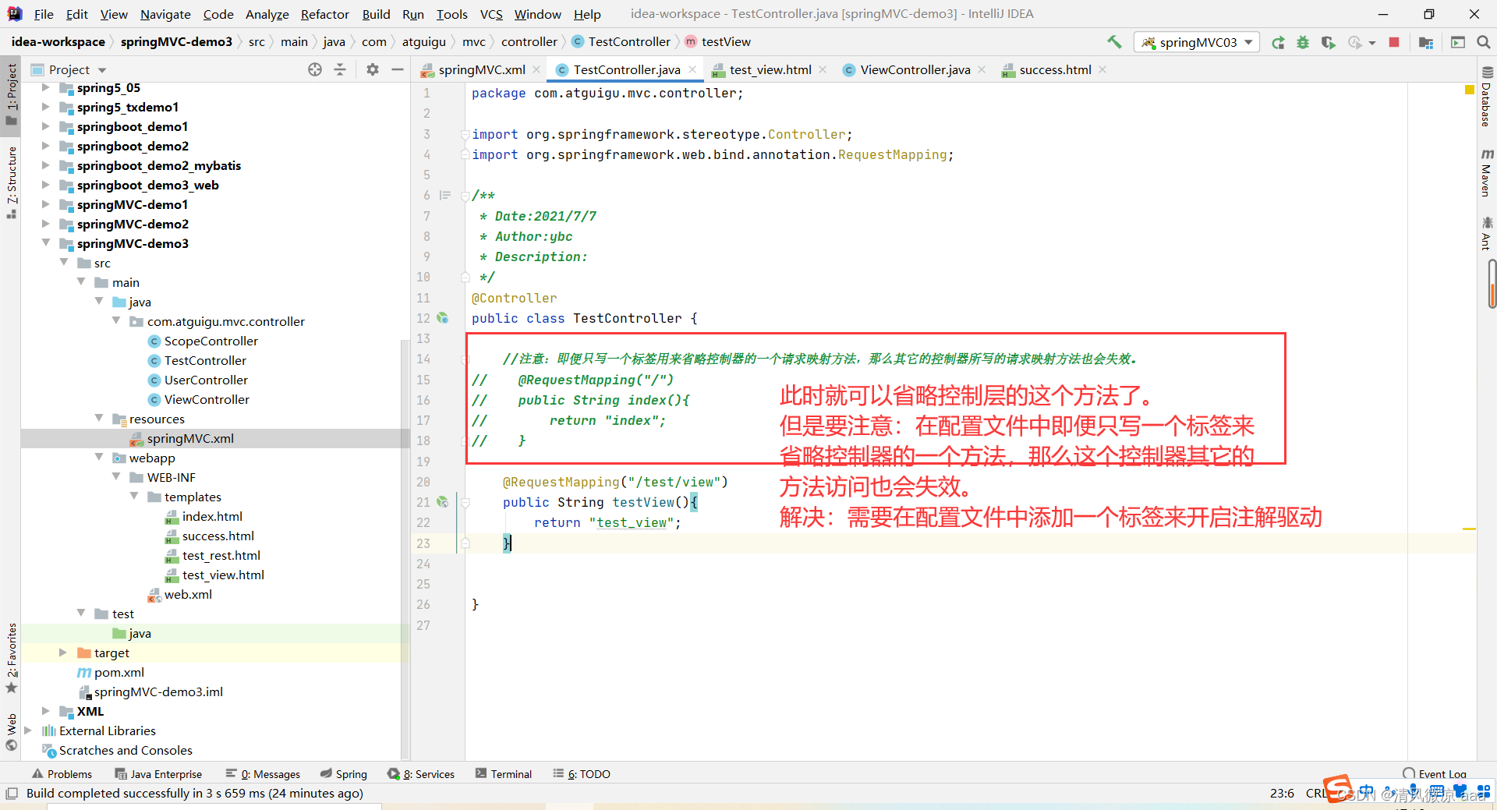Switch to ViewController.java tab
This screenshot has height=810, width=1497.
[915, 69]
